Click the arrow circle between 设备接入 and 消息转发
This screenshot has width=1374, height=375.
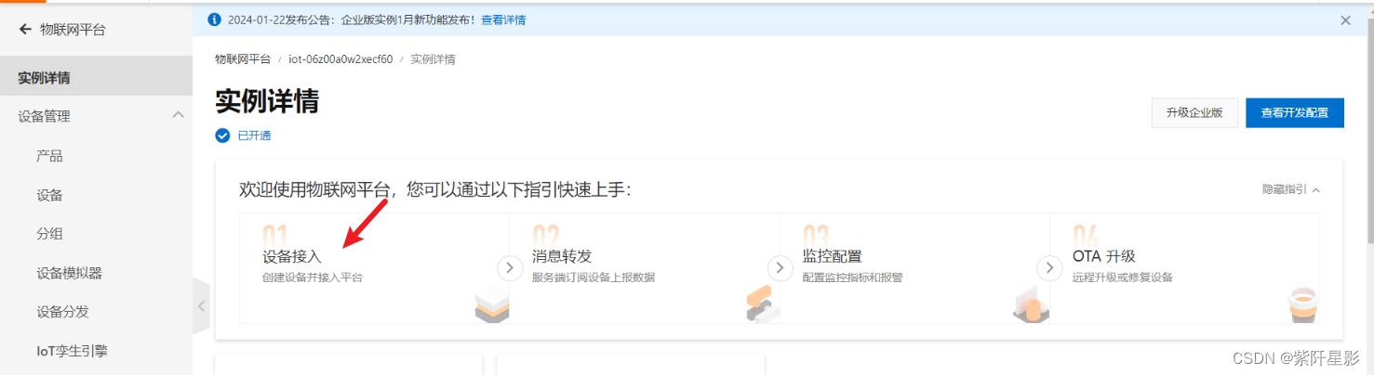tap(509, 268)
